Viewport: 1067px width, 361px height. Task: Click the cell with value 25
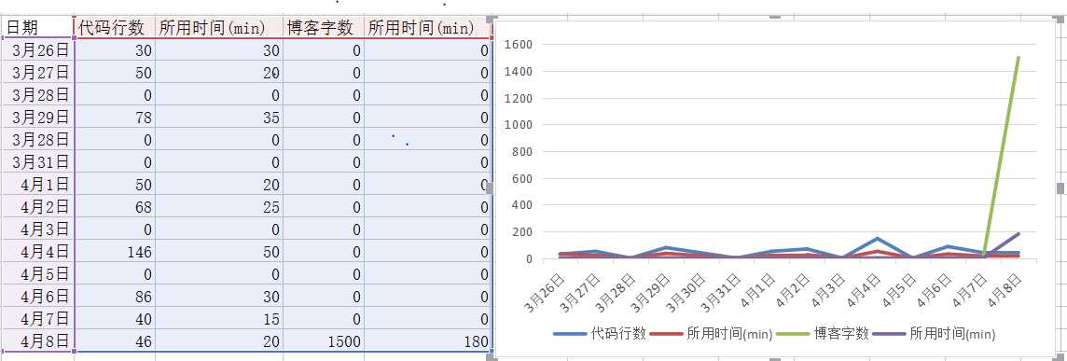coord(219,207)
